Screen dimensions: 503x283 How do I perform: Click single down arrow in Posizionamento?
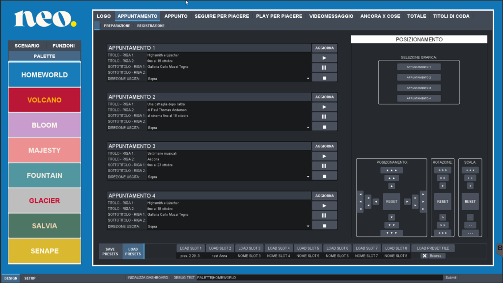pos(391,217)
